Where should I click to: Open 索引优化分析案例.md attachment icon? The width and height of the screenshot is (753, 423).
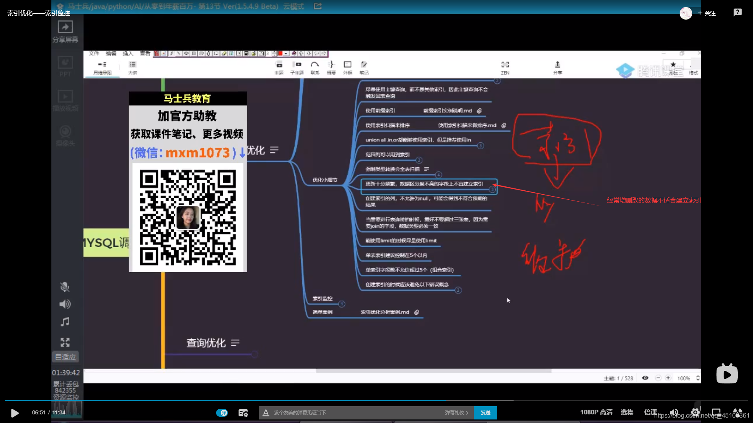point(417,312)
